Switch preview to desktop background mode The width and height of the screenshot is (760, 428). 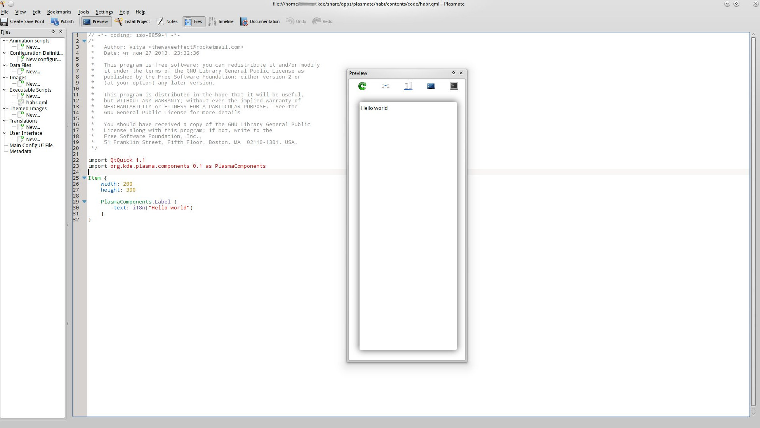pyautogui.click(x=431, y=86)
